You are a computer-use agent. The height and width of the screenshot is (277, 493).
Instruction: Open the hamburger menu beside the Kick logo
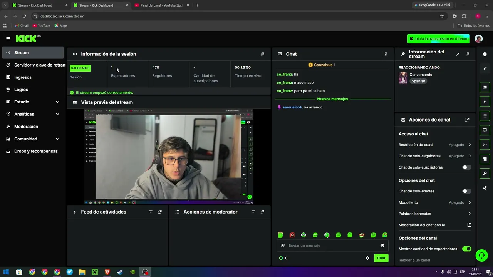click(x=8, y=39)
